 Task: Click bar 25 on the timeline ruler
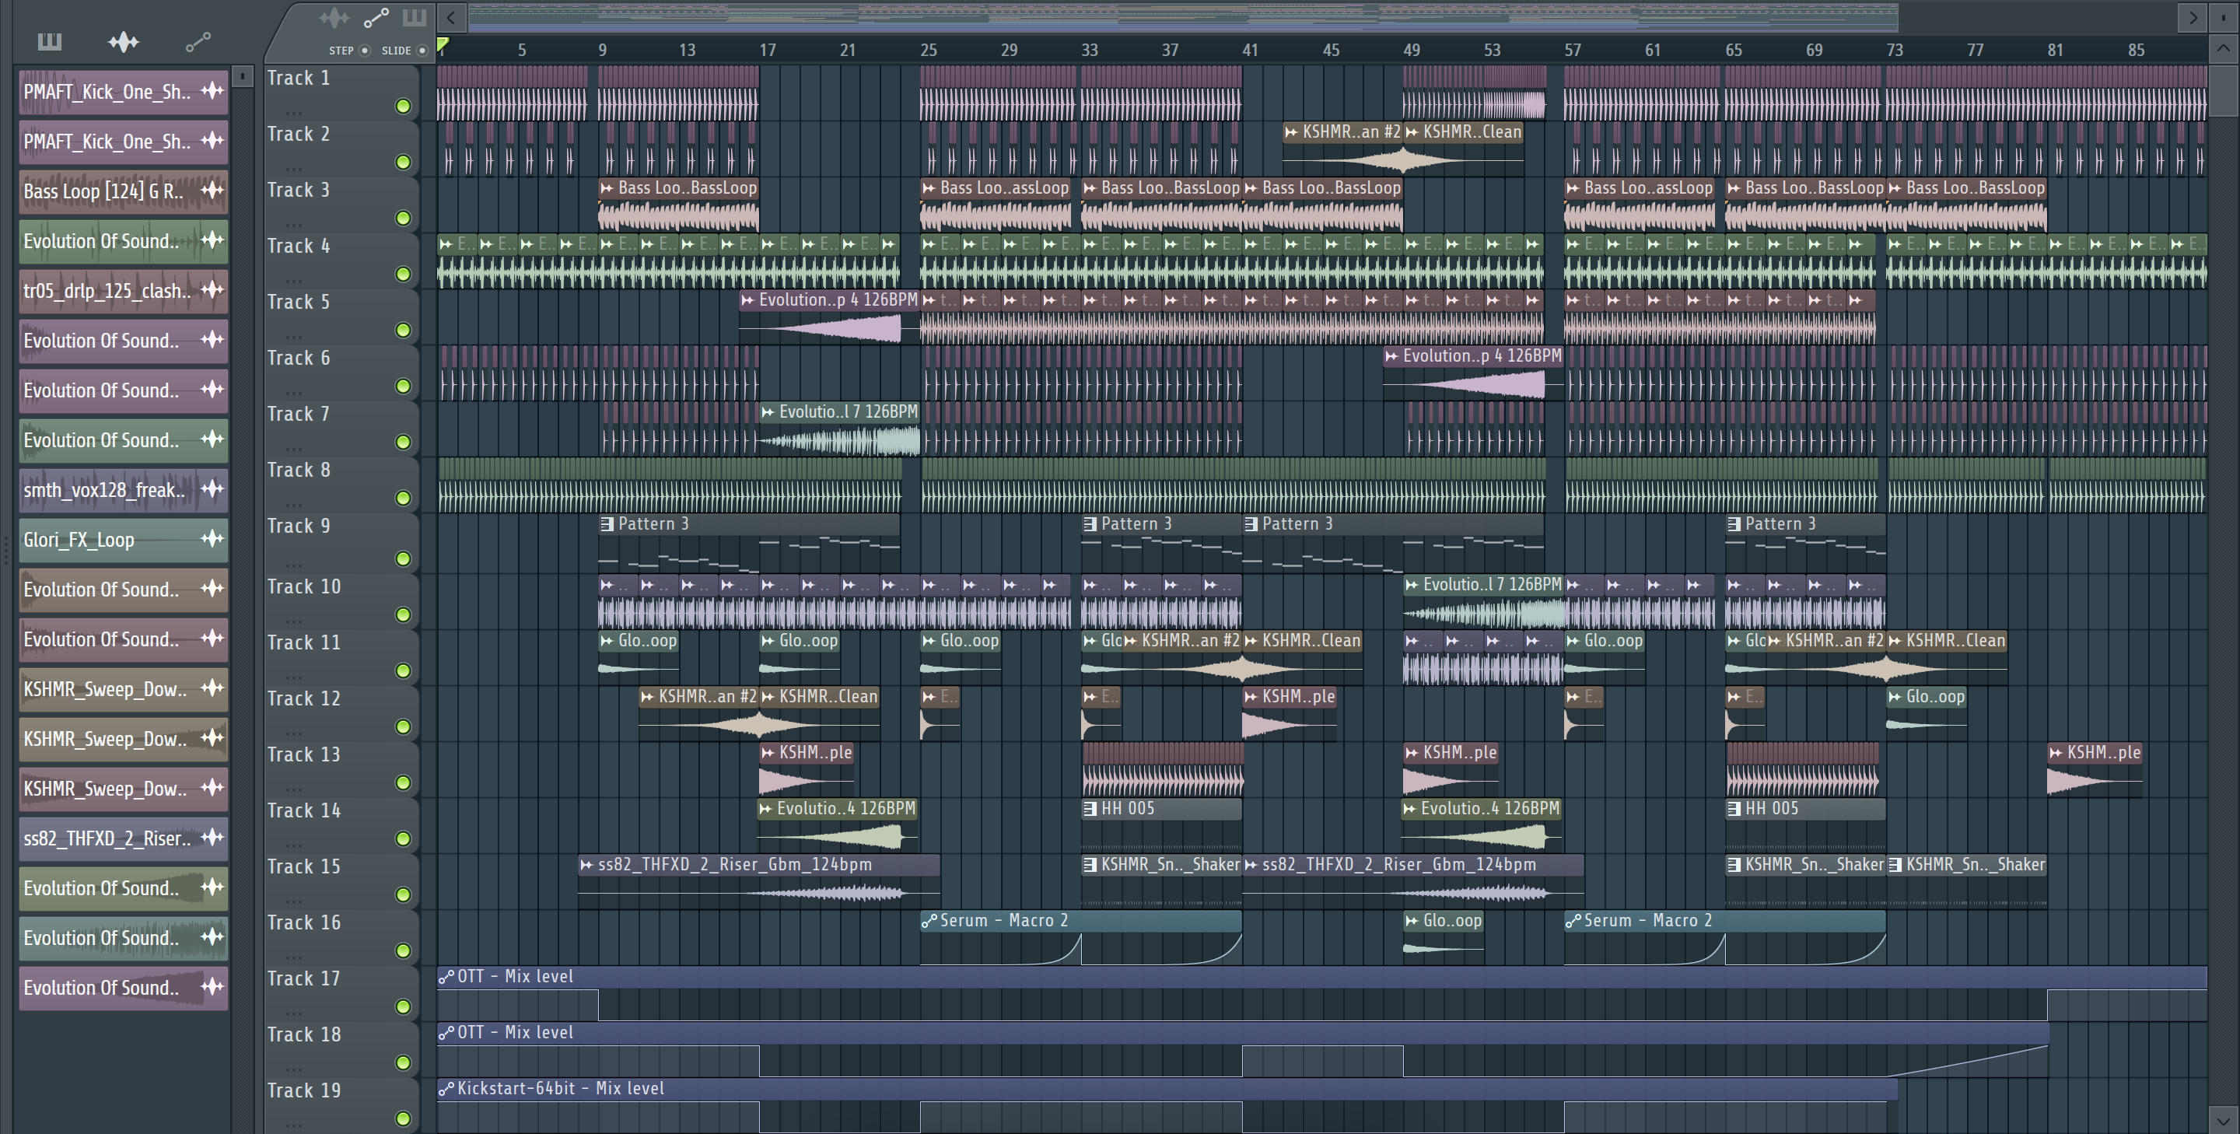tap(929, 51)
